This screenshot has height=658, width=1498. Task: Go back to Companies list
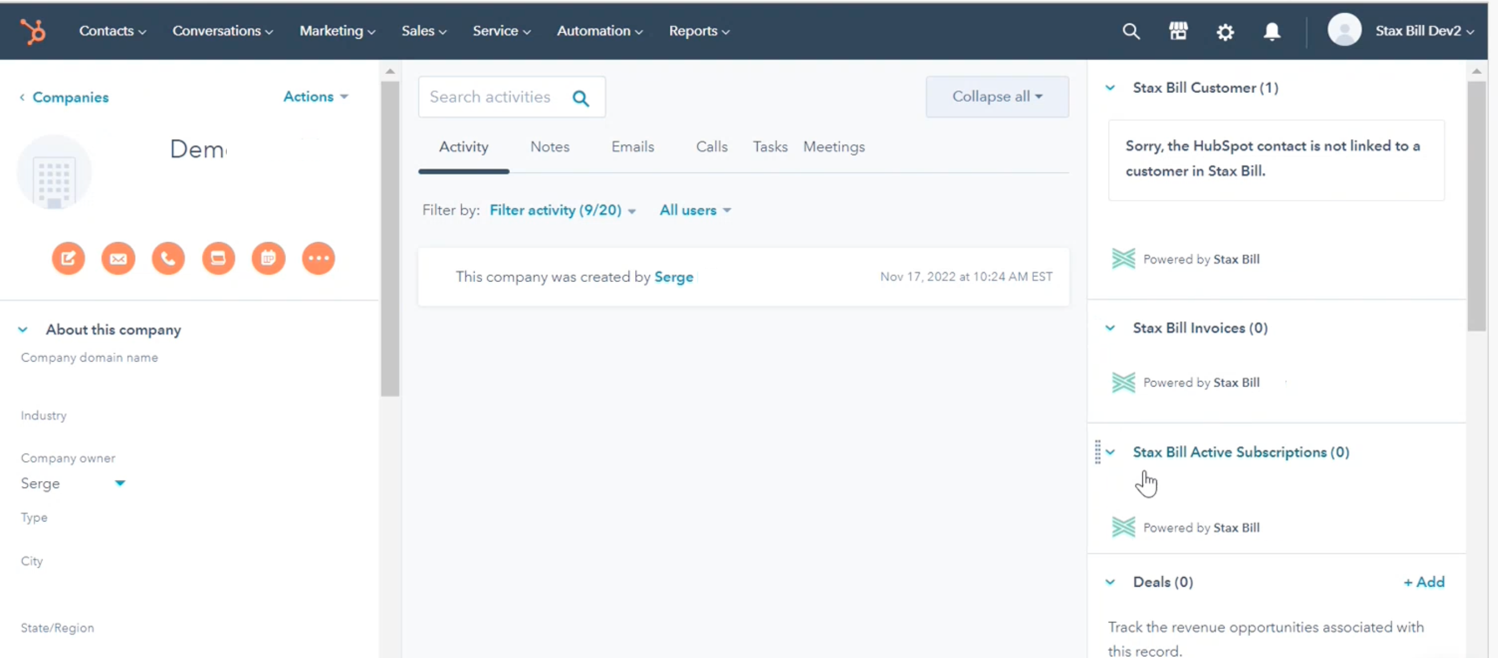(x=70, y=97)
